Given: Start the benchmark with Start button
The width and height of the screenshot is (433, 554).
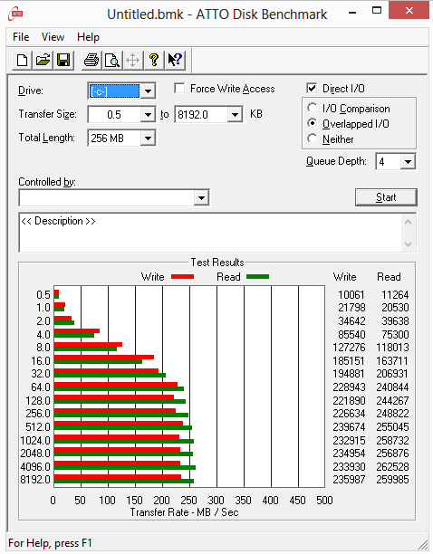Looking at the screenshot, I should click(386, 197).
